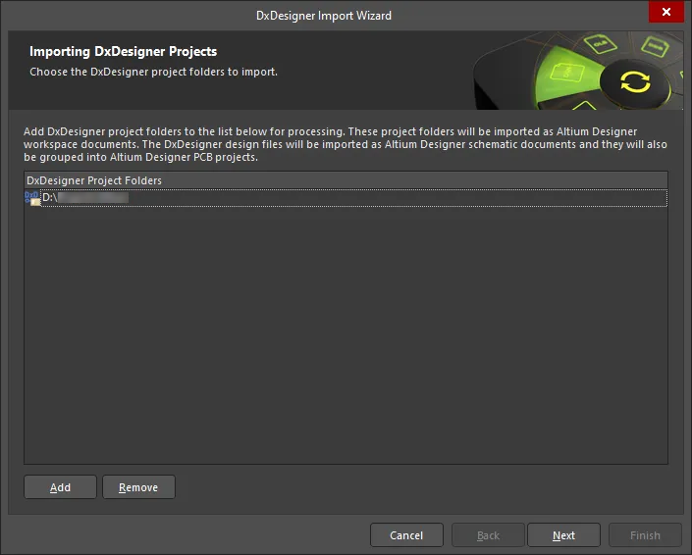Image resolution: width=692 pixels, height=555 pixels.
Task: Click the Remove button
Action: pos(138,487)
